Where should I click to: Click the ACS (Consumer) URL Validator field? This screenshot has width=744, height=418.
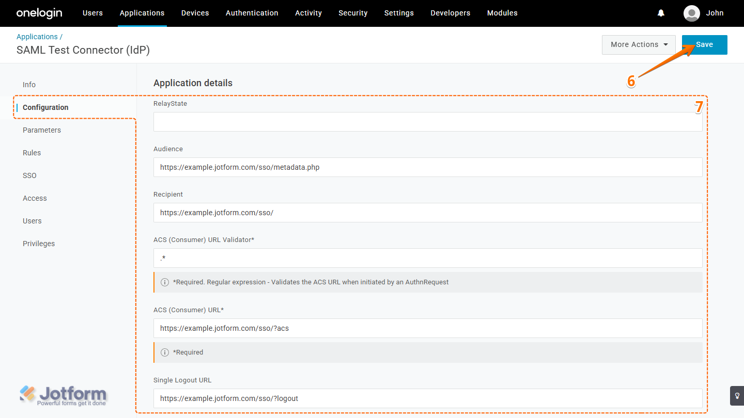coord(427,258)
